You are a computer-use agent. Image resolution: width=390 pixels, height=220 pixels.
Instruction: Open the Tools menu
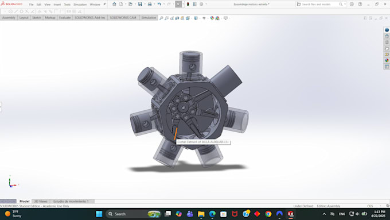pos(67,5)
